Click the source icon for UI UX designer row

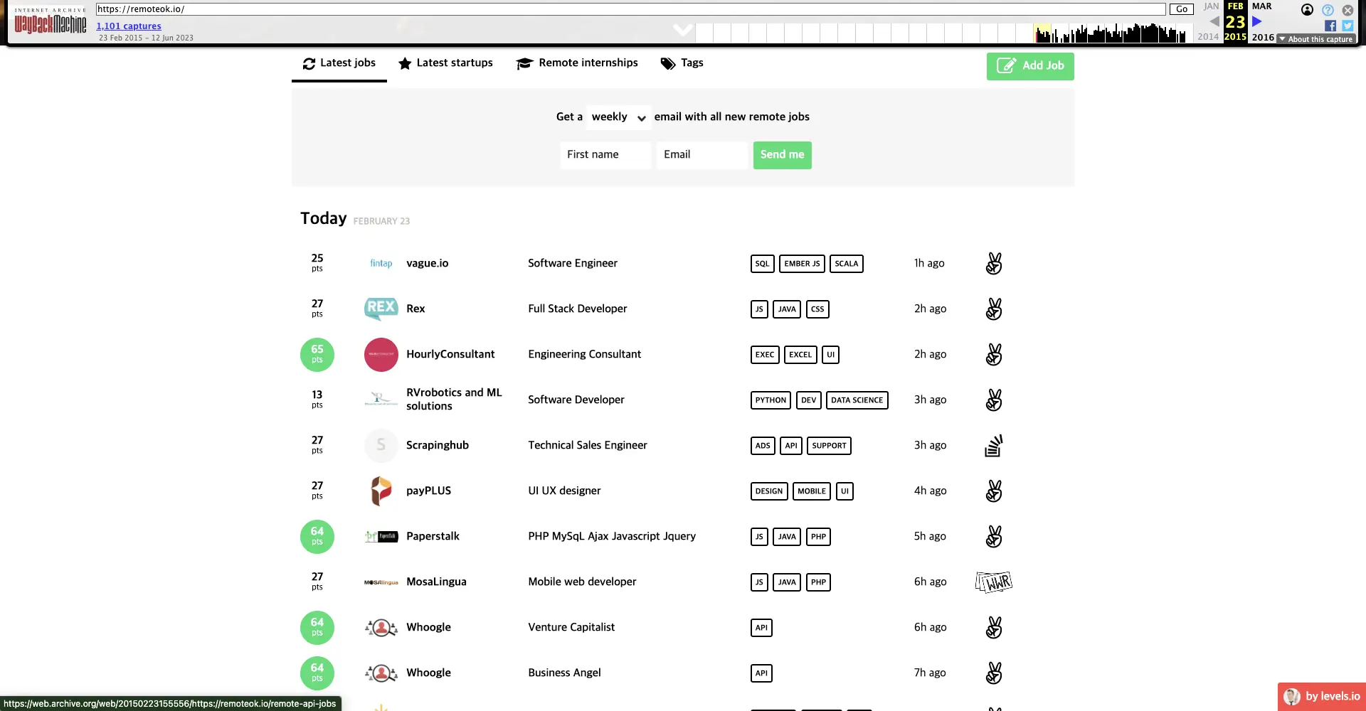coord(994,491)
